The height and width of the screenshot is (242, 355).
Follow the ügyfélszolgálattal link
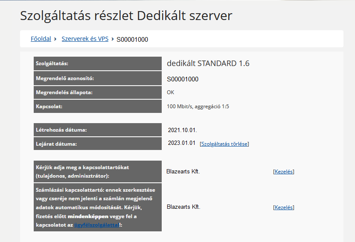pos(97,225)
